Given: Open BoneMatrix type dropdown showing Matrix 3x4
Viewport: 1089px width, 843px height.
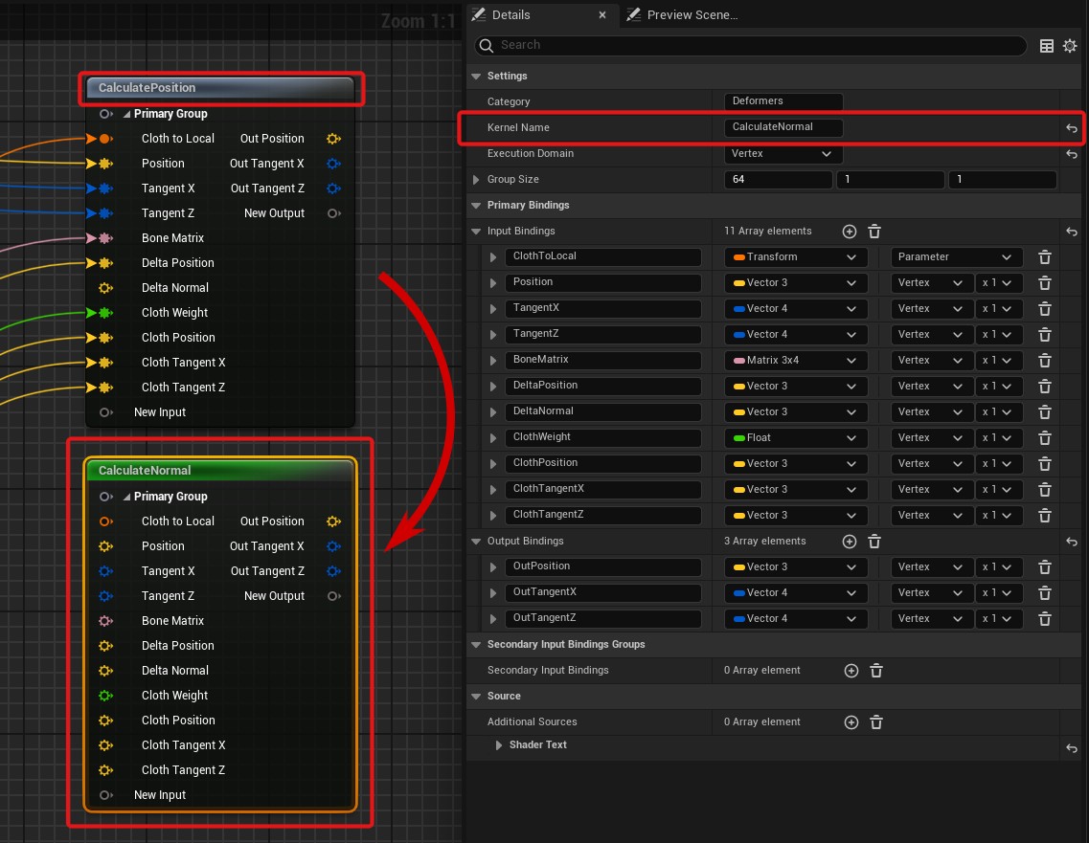Looking at the screenshot, I should coord(794,361).
